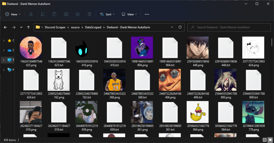
Task: Expand the This PC node
Action: point(4,60)
